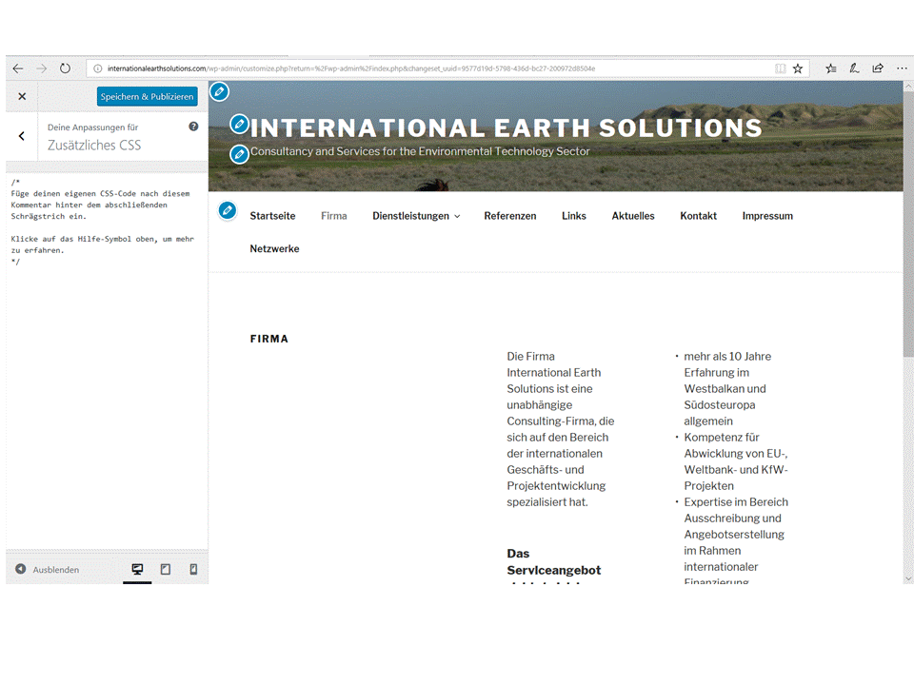
Task: Reload the page with refresh icon
Action: tap(65, 68)
